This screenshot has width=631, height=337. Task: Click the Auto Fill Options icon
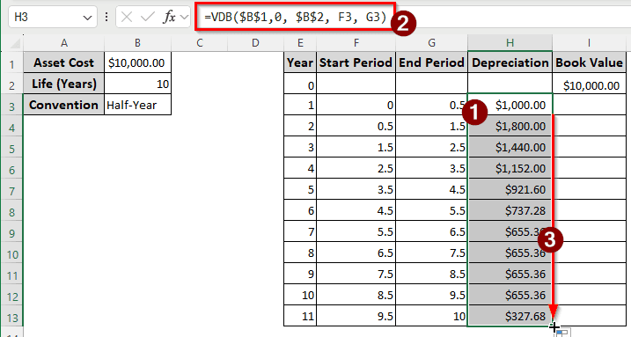point(562,333)
